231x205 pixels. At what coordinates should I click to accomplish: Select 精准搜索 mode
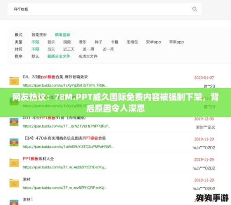coord(63,35)
